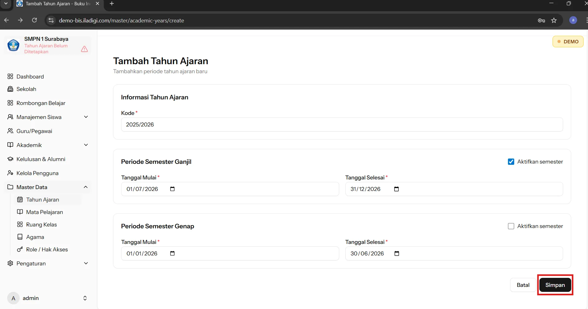Click the Role / Hak Akses key icon
The image size is (588, 309).
point(20,249)
